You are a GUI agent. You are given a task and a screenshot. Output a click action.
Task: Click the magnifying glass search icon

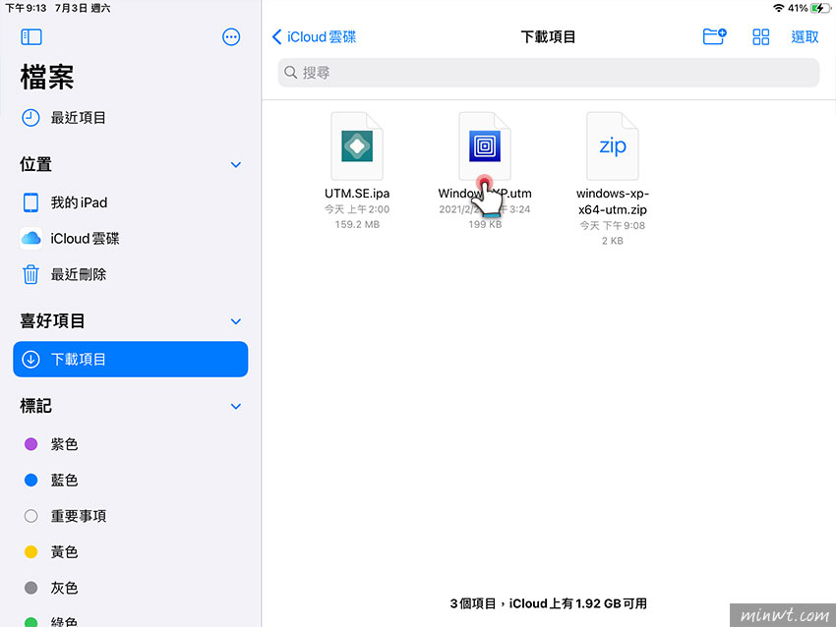click(290, 73)
